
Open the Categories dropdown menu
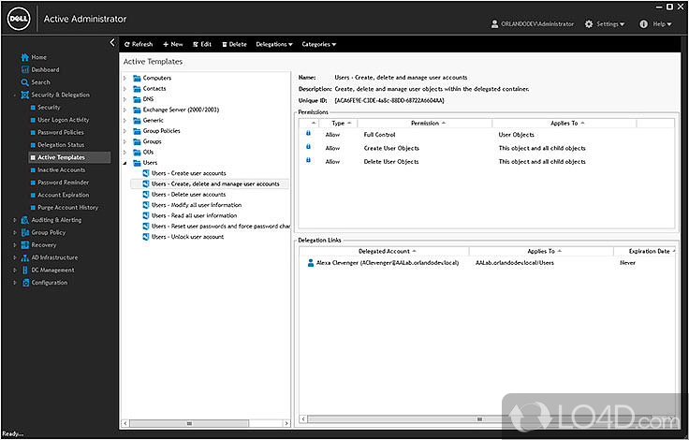pyautogui.click(x=318, y=44)
